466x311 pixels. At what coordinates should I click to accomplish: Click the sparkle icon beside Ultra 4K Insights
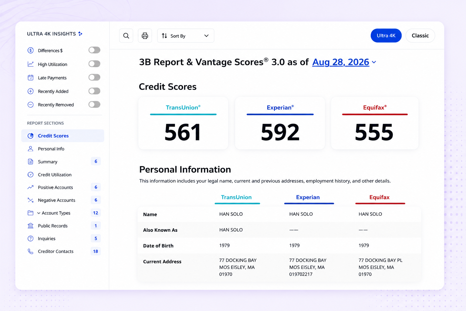click(80, 34)
